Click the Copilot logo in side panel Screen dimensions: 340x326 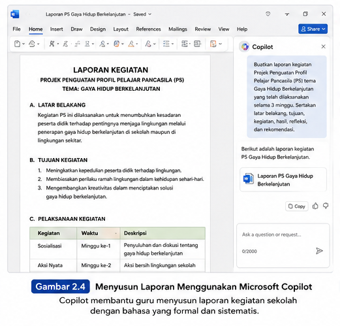click(x=245, y=46)
